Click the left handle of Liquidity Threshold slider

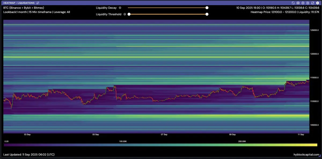pyautogui.click(x=129, y=14)
